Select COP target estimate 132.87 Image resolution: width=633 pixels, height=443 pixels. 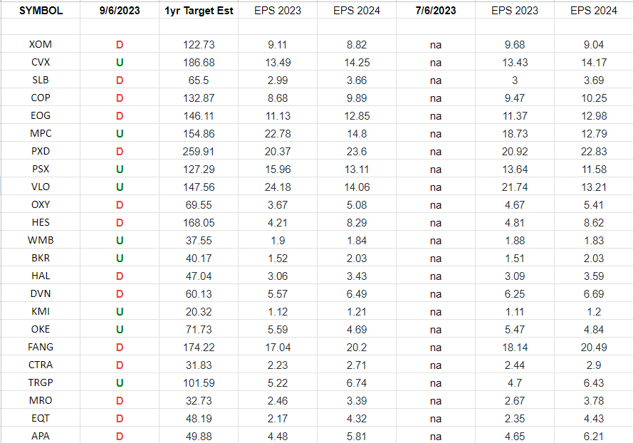(199, 98)
